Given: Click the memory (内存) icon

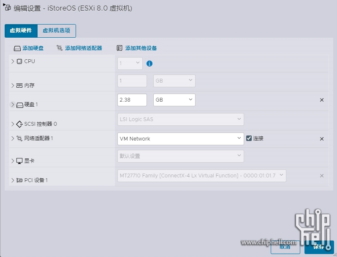Looking at the screenshot, I should click(19, 86).
